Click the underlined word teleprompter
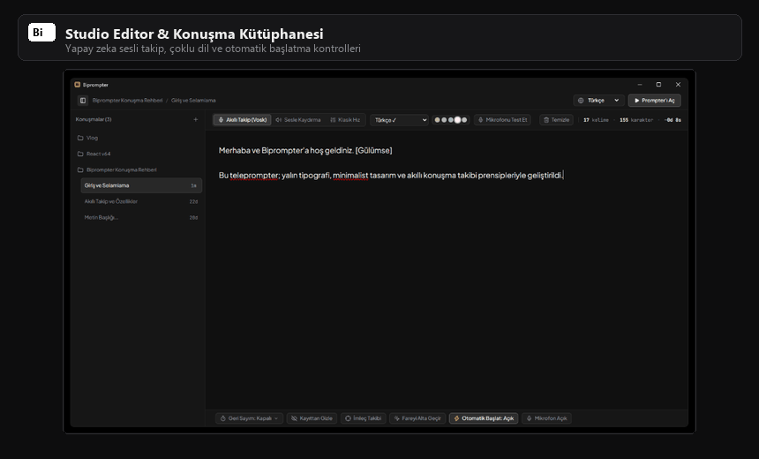 [x=254, y=176]
